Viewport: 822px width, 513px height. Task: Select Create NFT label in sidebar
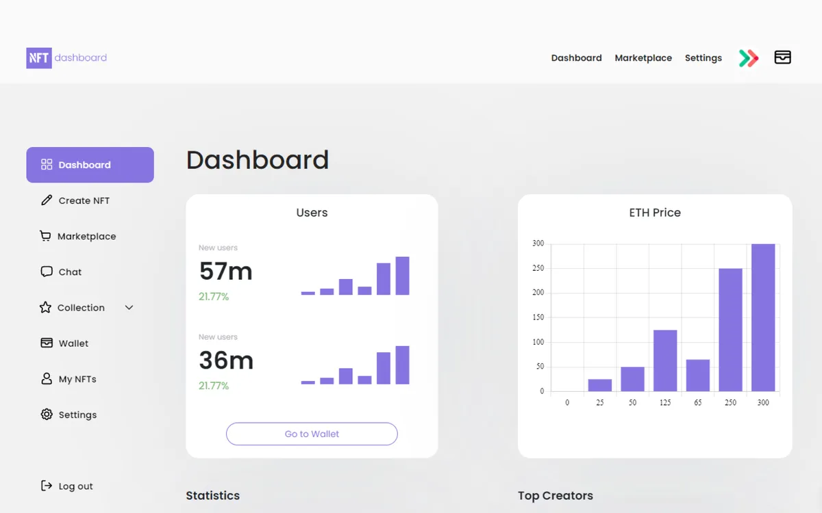click(x=84, y=200)
